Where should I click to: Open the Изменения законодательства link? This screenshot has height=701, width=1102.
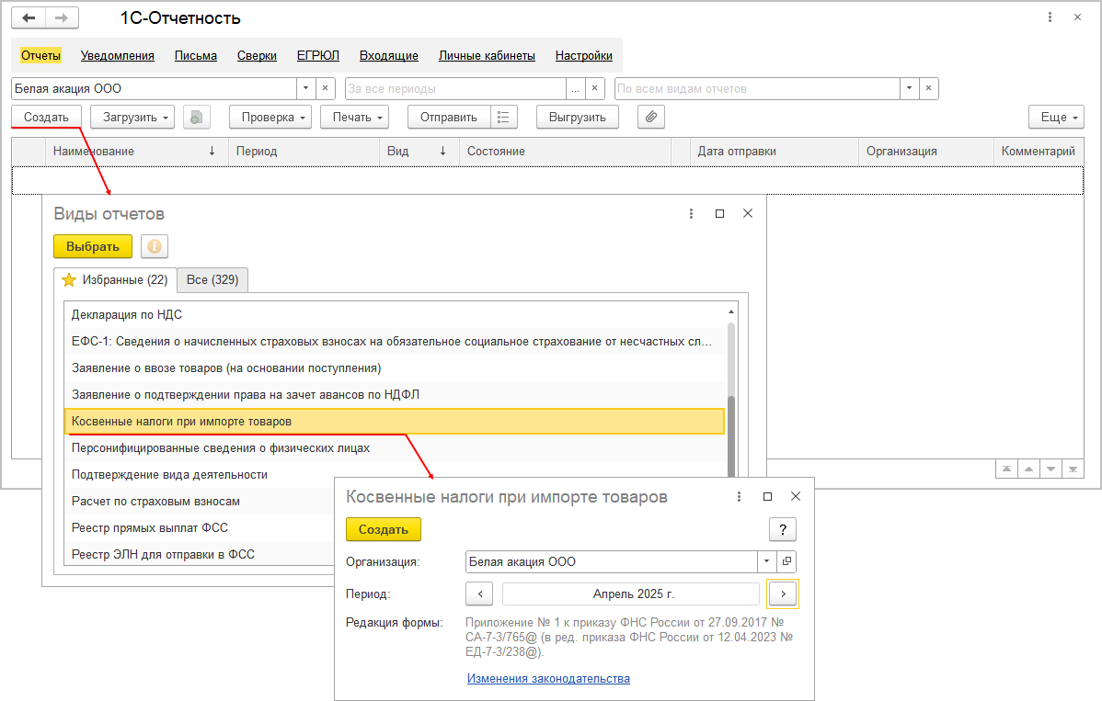[548, 679]
